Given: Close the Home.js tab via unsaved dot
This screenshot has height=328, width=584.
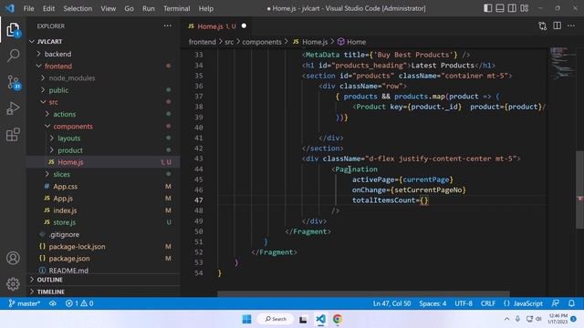Looking at the screenshot, I should (244, 26).
